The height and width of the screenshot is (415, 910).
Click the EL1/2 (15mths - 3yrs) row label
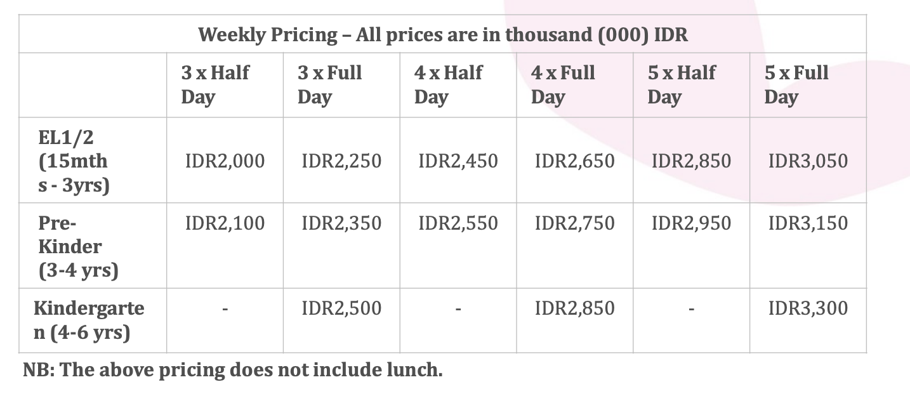[x=74, y=161]
